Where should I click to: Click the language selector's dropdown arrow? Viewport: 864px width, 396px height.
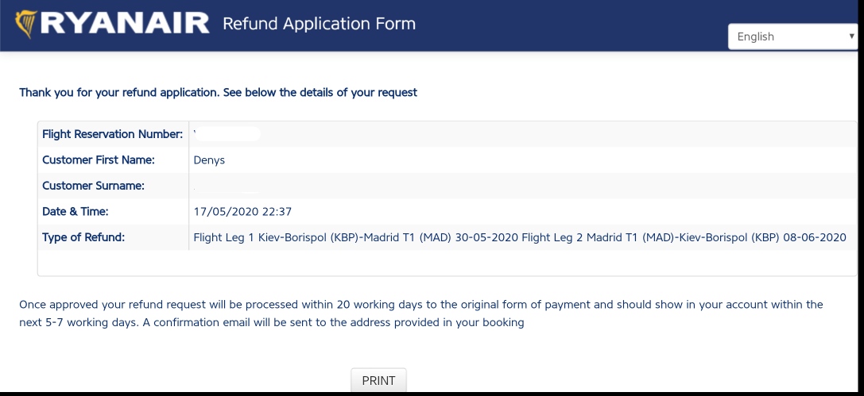tap(851, 37)
